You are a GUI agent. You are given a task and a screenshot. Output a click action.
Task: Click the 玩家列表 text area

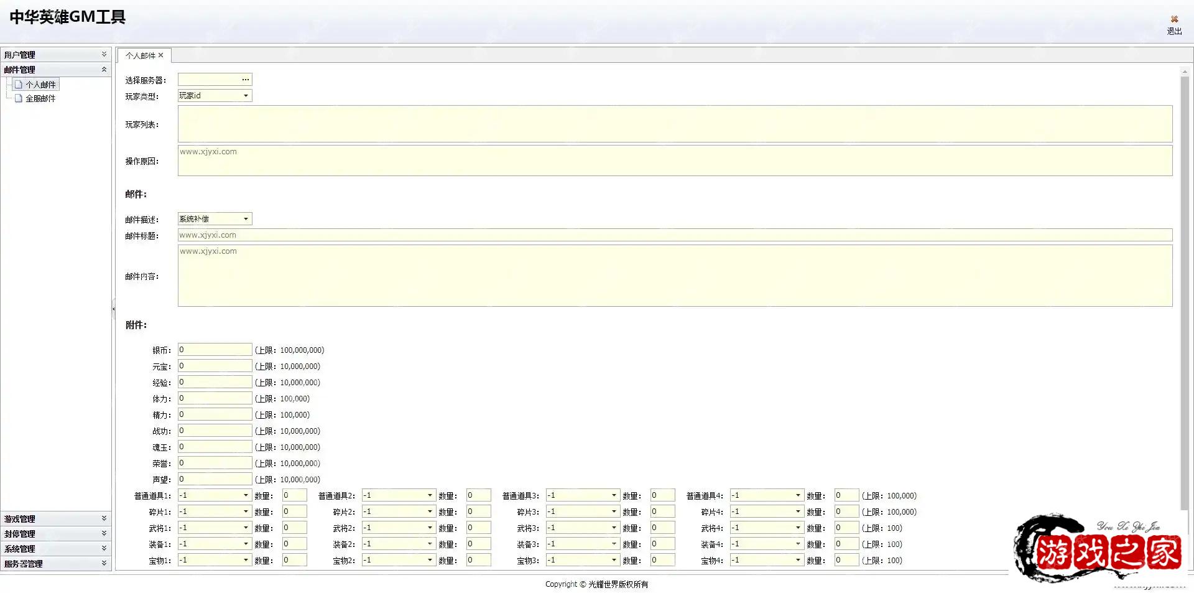pos(675,124)
